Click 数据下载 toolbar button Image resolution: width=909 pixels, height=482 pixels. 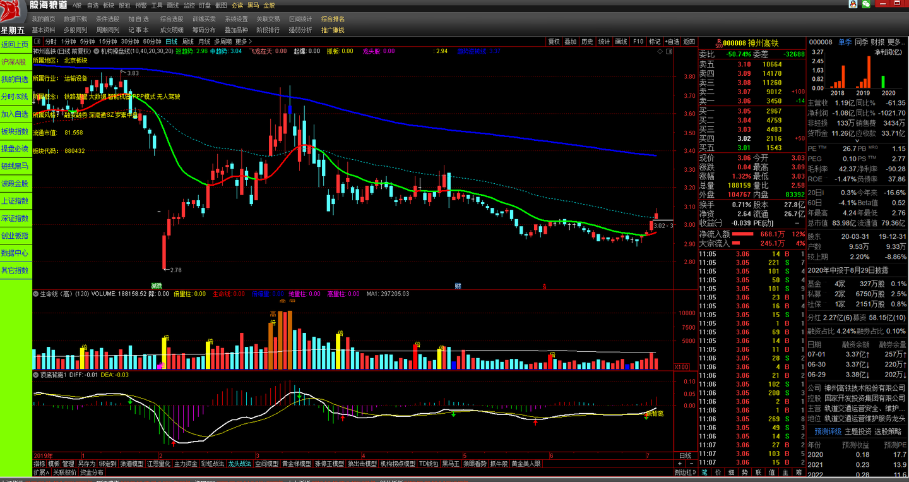click(x=76, y=19)
